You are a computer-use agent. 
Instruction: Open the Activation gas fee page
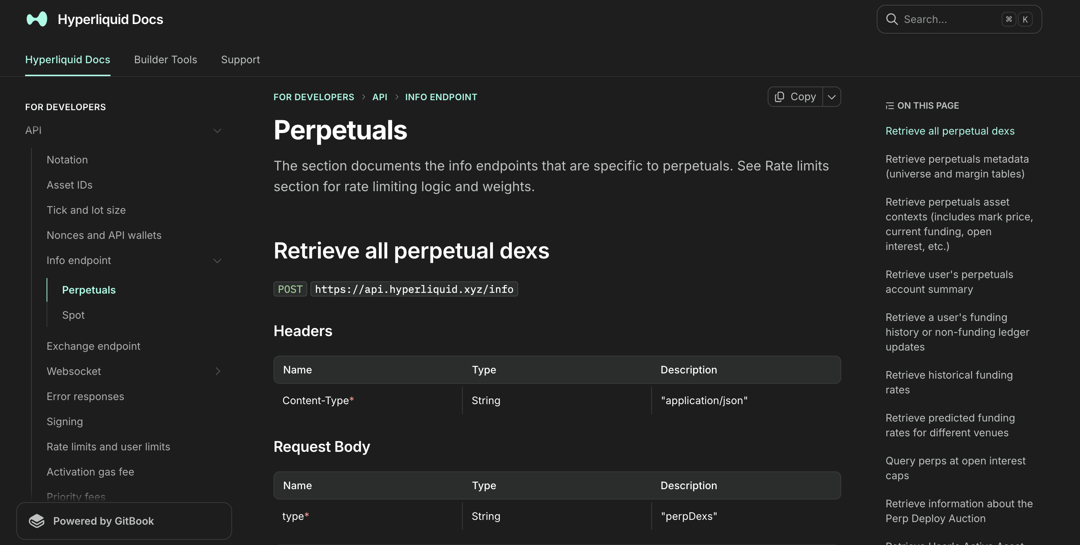(90, 472)
